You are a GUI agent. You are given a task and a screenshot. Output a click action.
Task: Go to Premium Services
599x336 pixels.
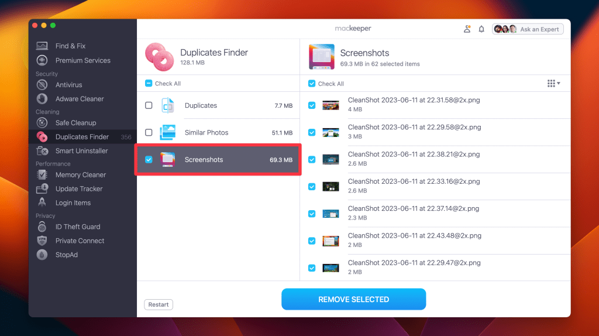(x=83, y=60)
